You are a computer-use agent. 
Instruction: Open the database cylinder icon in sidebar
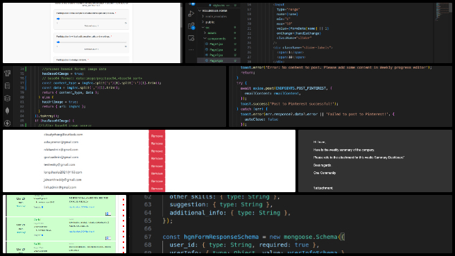[8, 85]
